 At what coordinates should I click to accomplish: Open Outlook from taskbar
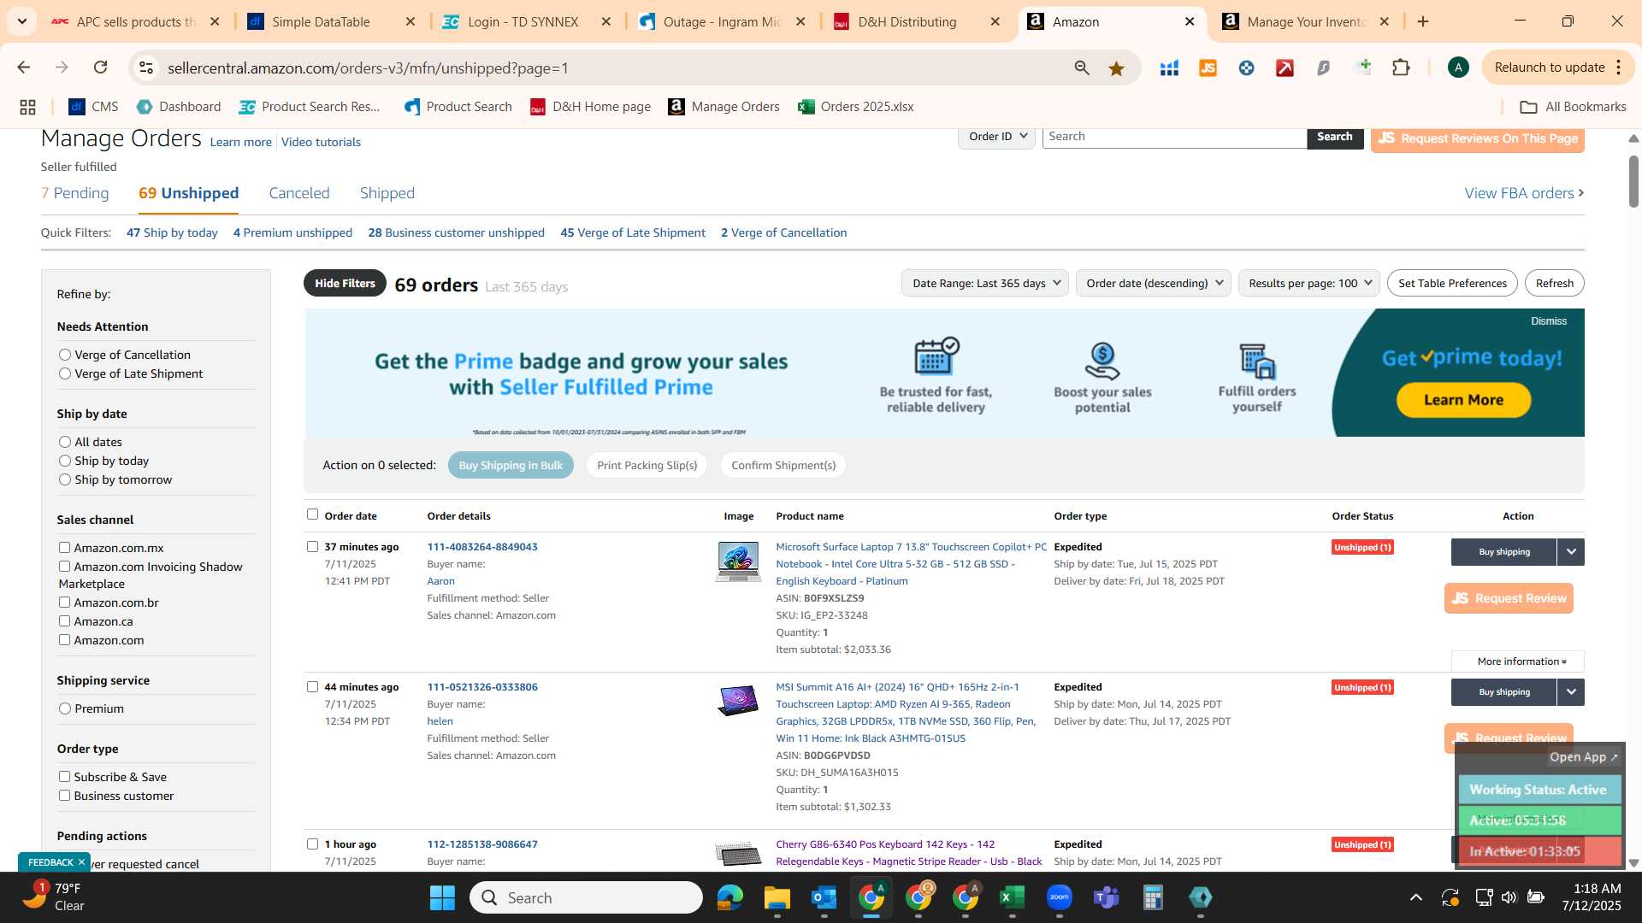824,897
